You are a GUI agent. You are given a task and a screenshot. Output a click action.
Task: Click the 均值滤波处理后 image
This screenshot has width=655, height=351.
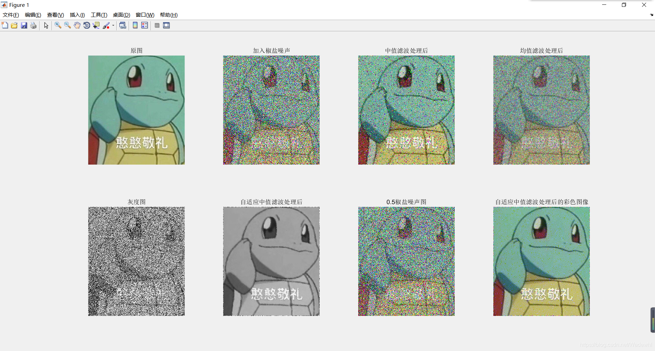pyautogui.click(x=541, y=110)
